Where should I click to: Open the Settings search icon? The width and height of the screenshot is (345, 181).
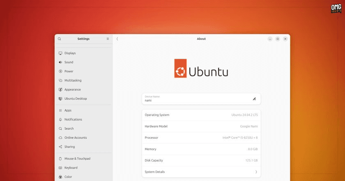60,39
